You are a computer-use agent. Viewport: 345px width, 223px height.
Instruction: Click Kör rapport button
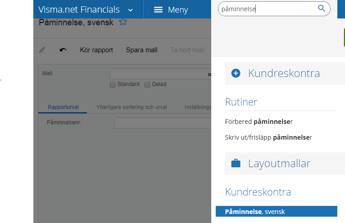click(96, 50)
